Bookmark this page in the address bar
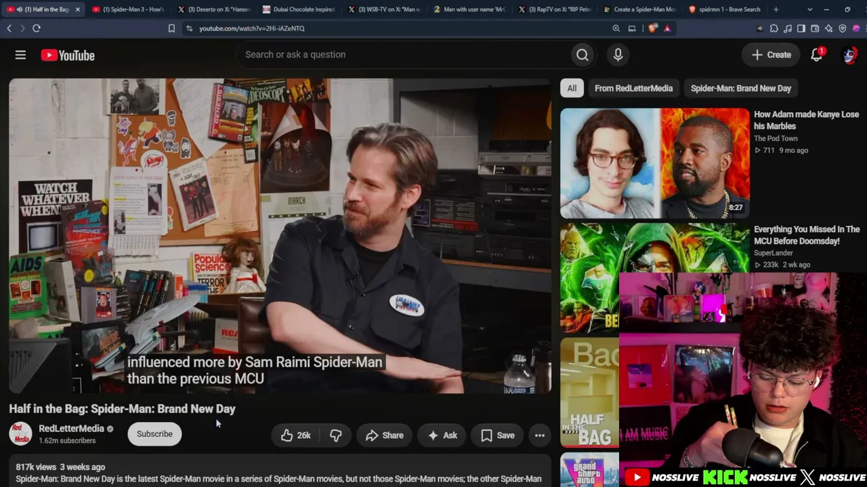Screen dimensions: 867x487 [x=171, y=28]
